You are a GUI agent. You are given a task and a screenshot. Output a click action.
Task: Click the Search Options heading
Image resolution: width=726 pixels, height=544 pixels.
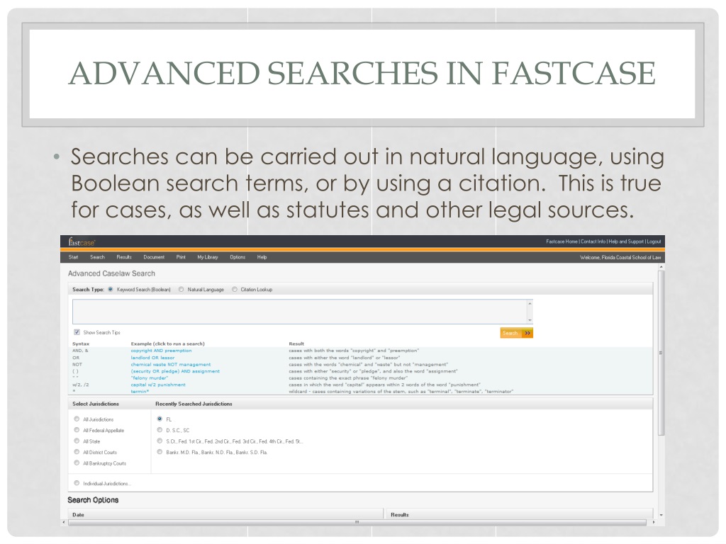coord(93,500)
